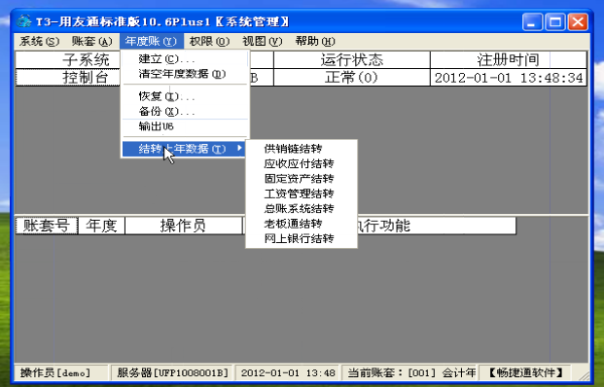The height and width of the screenshot is (387, 604).
Task: Open the 帮助(H) menu
Action: pyautogui.click(x=315, y=41)
